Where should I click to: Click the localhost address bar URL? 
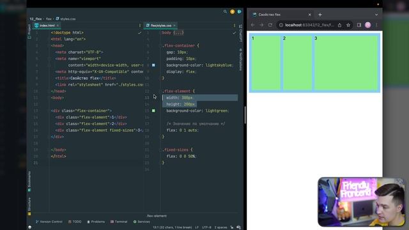[309, 25]
